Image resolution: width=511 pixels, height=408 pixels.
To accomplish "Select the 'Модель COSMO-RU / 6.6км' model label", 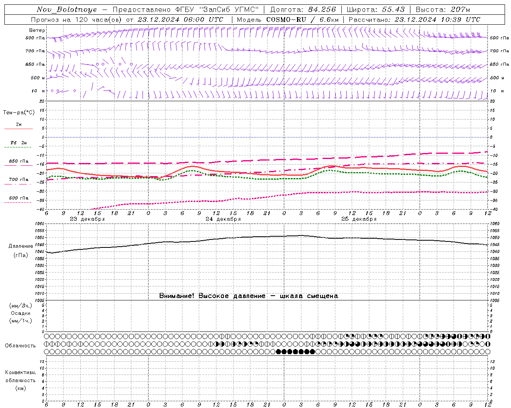I will [x=288, y=20].
